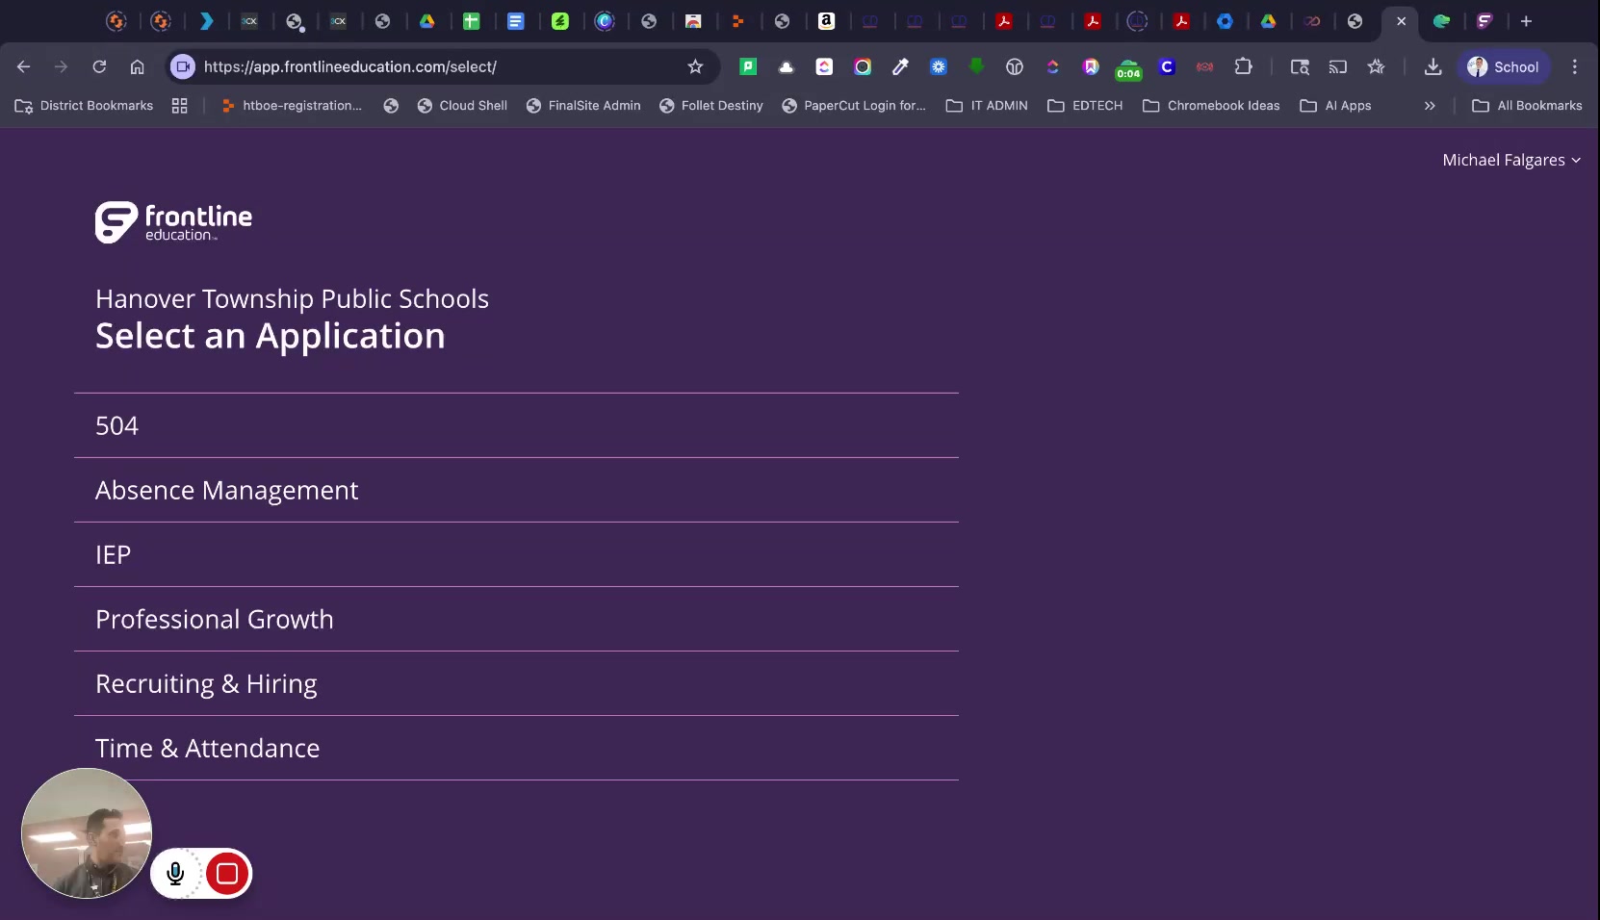Image resolution: width=1600 pixels, height=920 pixels.
Task: Mute the recording microphone
Action: coord(175,874)
